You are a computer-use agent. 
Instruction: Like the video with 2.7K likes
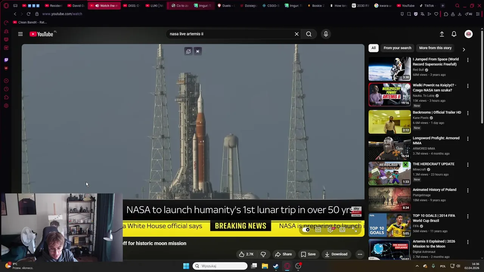pos(246,254)
